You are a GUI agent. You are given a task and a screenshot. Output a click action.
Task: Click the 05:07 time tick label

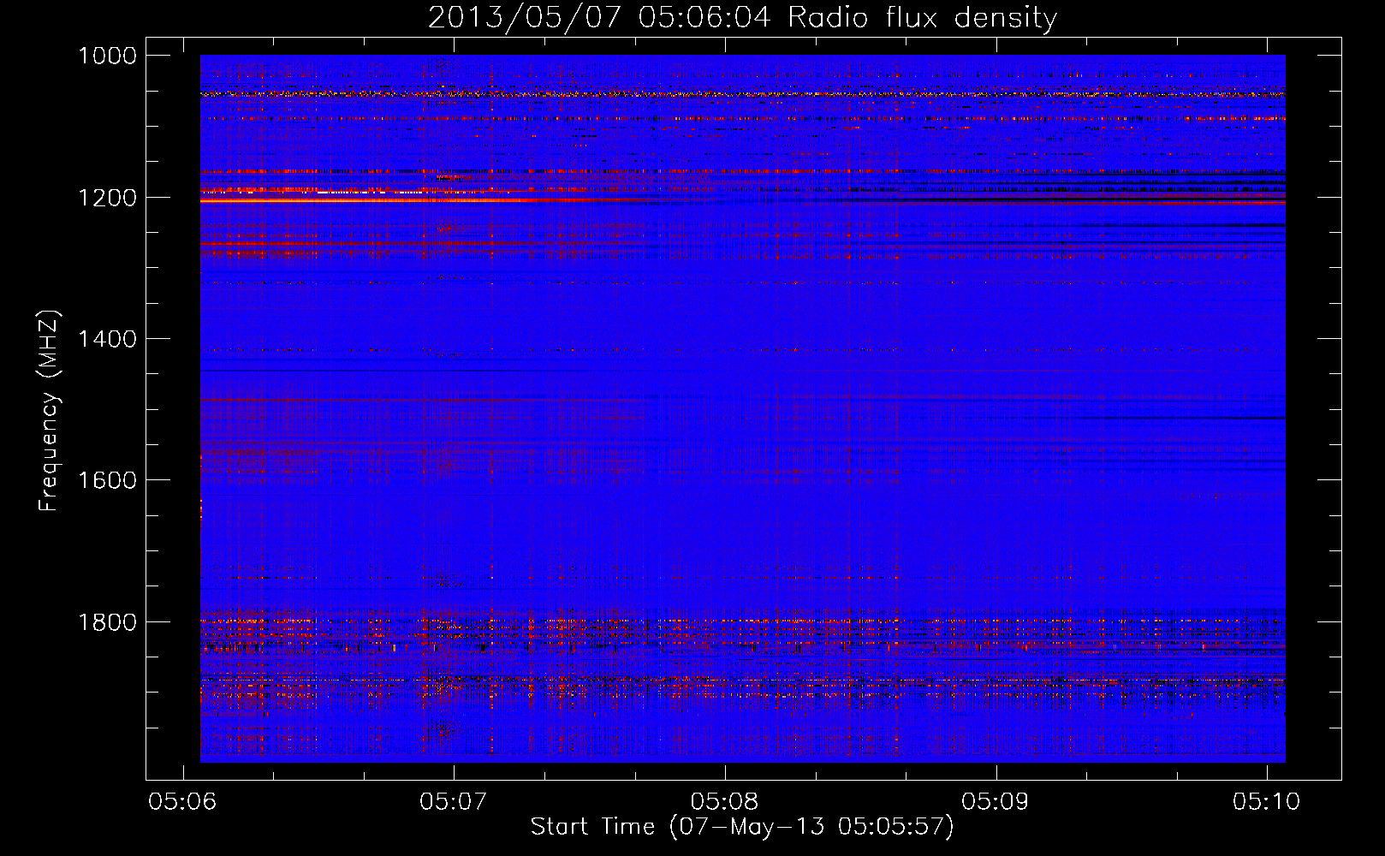[454, 801]
